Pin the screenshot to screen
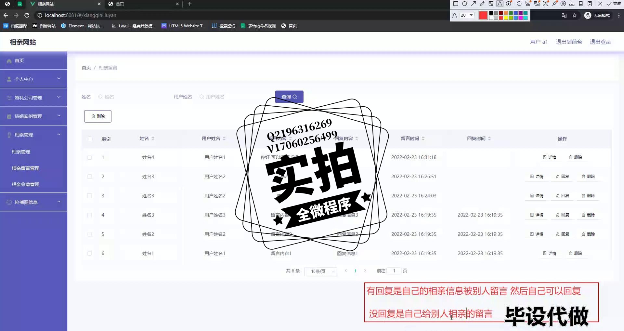Image resolution: width=624 pixels, height=331 pixels. coord(554,4)
